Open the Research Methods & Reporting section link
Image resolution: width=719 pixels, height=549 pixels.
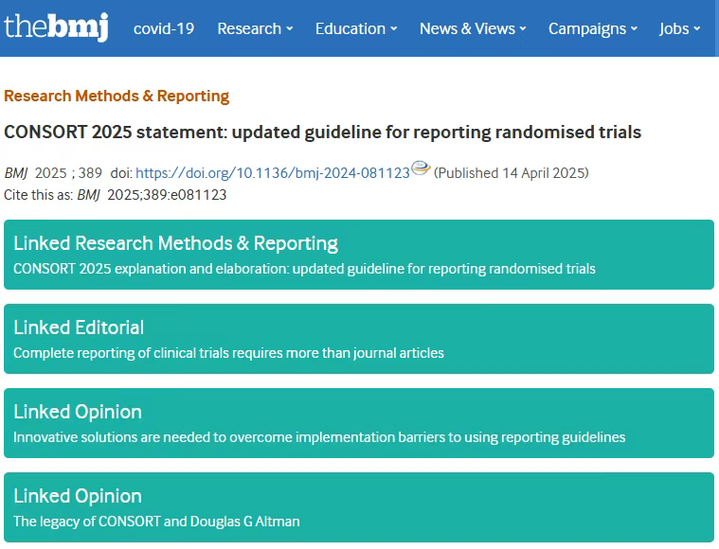point(117,96)
